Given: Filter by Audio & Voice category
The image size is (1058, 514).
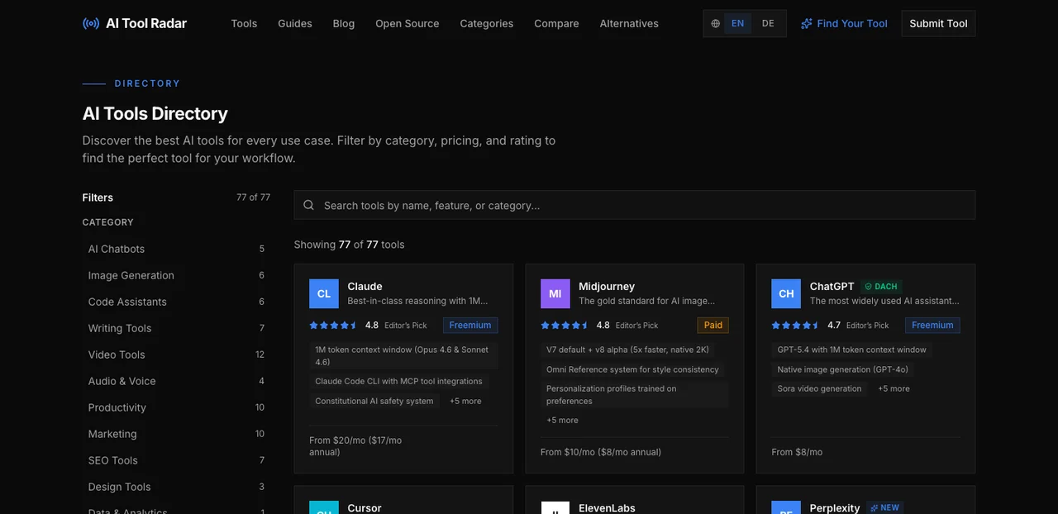Looking at the screenshot, I should coord(176,381).
